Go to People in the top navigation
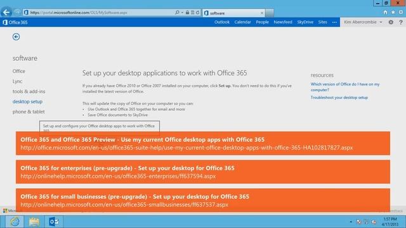The image size is (406, 228). click(x=262, y=22)
